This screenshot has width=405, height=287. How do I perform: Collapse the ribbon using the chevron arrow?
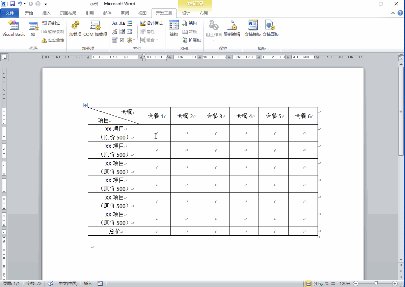coord(393,13)
